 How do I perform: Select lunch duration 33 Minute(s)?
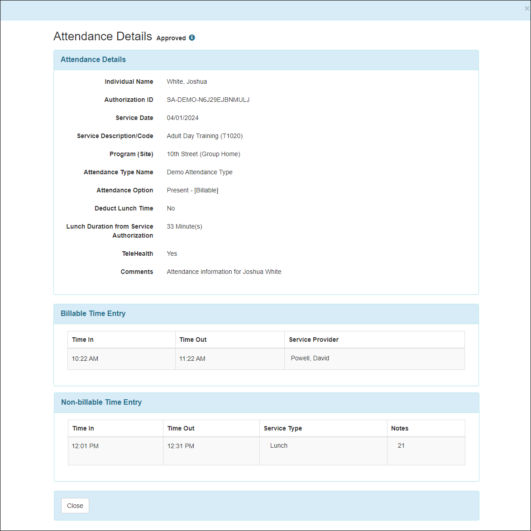point(184,226)
